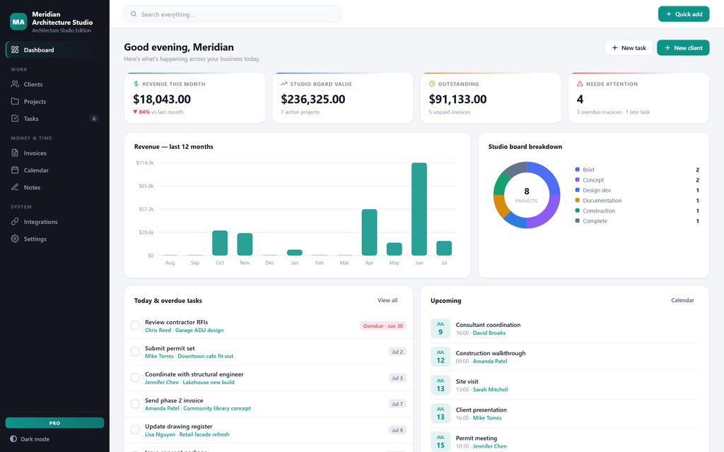Click Overdue · Jun 30 badge
724x452 pixels.
pos(383,326)
